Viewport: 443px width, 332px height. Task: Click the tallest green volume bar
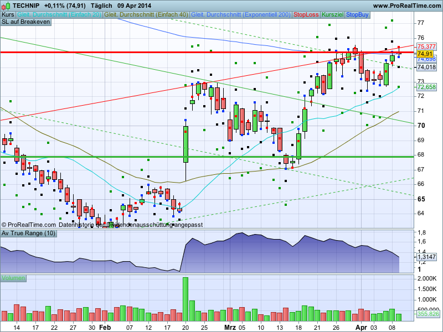coord(186,299)
